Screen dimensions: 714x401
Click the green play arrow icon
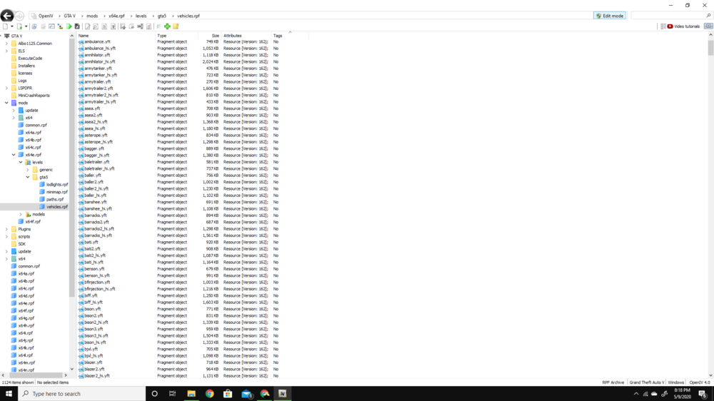(x=69, y=26)
